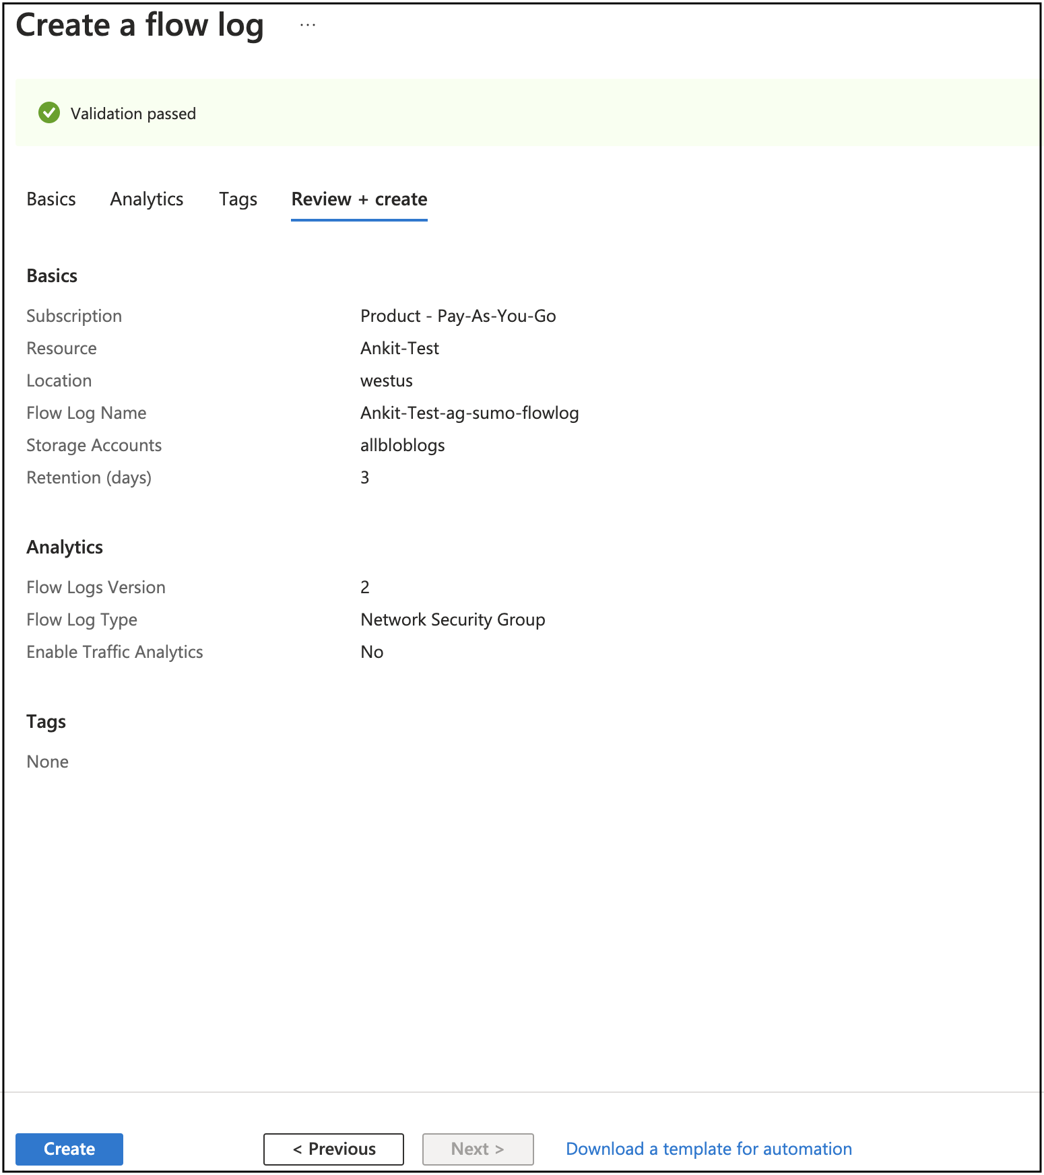Click the Network Security Group value
This screenshot has width=1044, height=1175.
coord(453,619)
